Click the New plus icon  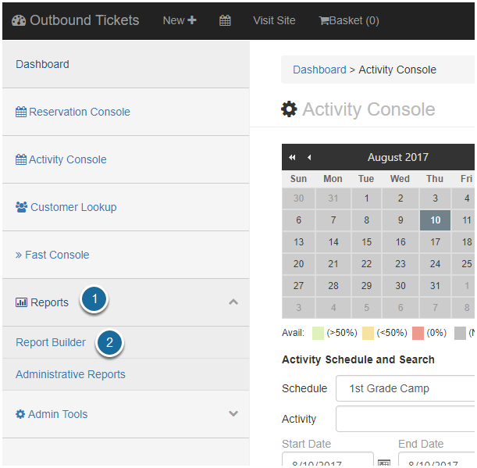[192, 20]
